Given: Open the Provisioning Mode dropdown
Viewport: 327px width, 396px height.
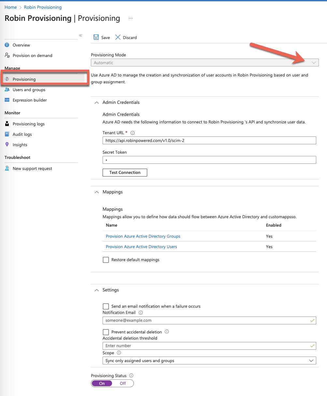Looking at the screenshot, I should (205, 63).
